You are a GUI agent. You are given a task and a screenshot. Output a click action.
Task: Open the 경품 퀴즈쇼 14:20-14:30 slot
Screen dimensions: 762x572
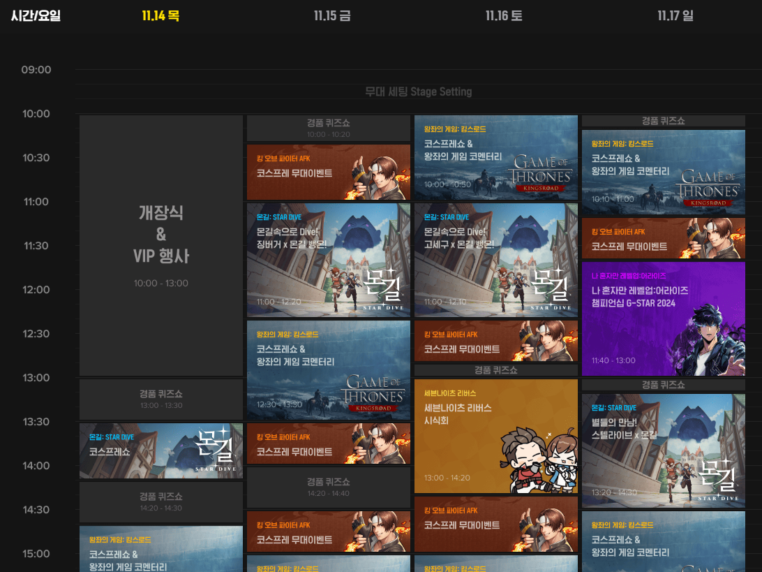(x=161, y=502)
